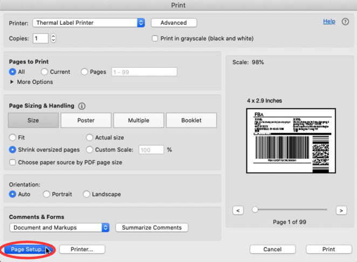The image size is (357, 262).
Task: Open the Help link
Action: tap(329, 22)
